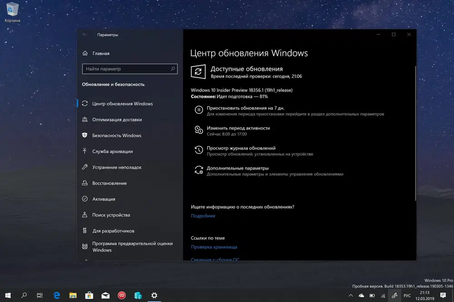454x302 pixels.
Task: Launch Microsoft Edge from the taskbar
Action: 56,295
